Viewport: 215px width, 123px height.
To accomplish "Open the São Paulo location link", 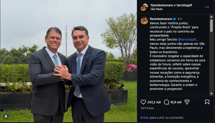I will 157,9.
